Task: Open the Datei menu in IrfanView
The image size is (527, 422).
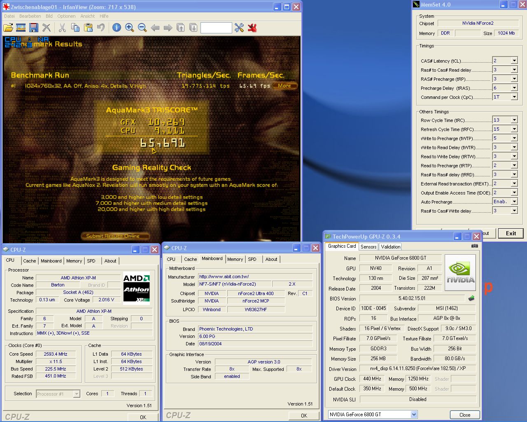Action: click(x=9, y=16)
